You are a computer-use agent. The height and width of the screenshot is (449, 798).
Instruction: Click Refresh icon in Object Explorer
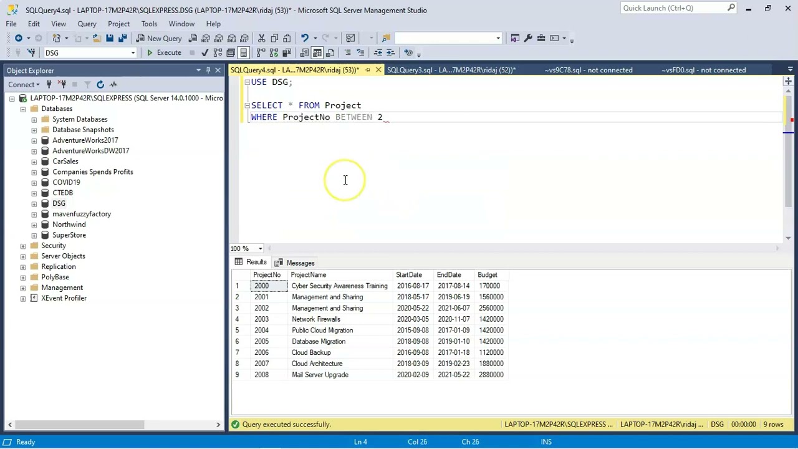tap(100, 84)
